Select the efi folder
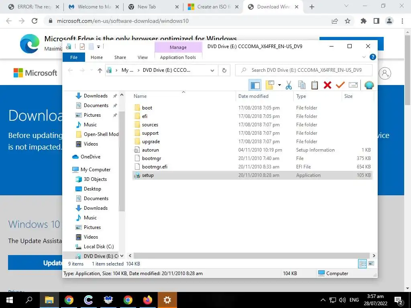Screen dimensions: 411x308 144,116
